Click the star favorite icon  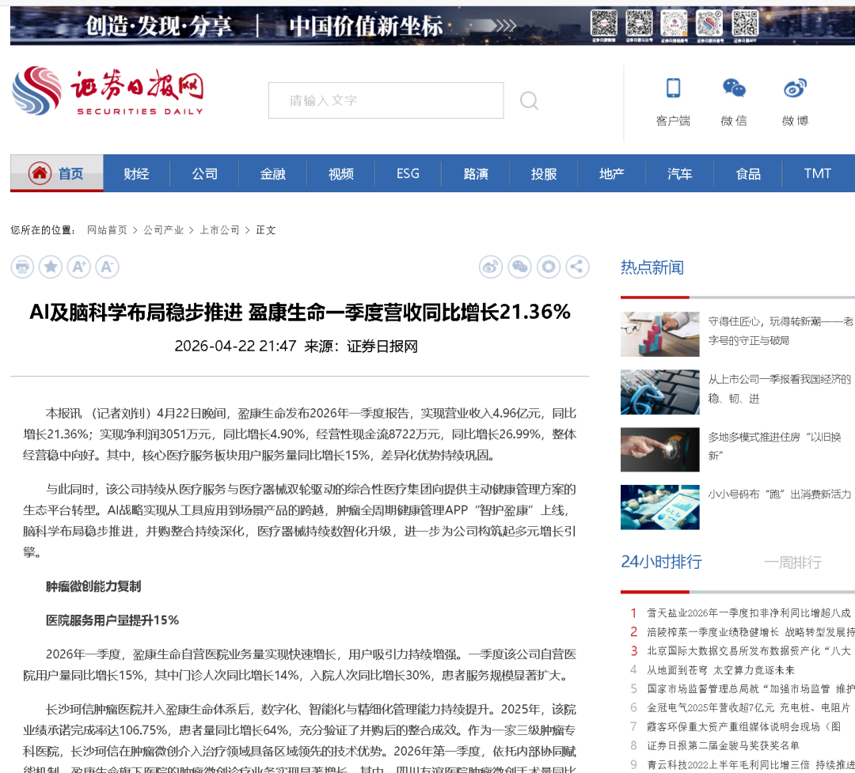point(51,267)
